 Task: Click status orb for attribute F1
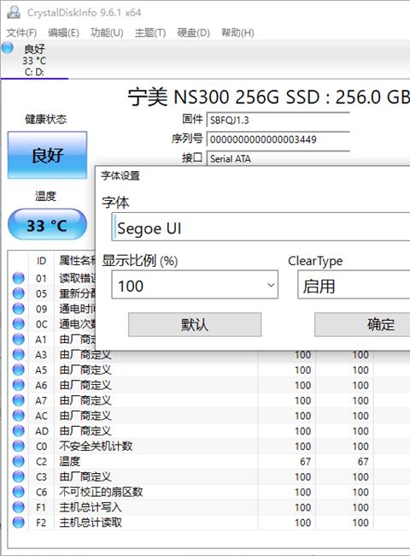click(x=19, y=506)
